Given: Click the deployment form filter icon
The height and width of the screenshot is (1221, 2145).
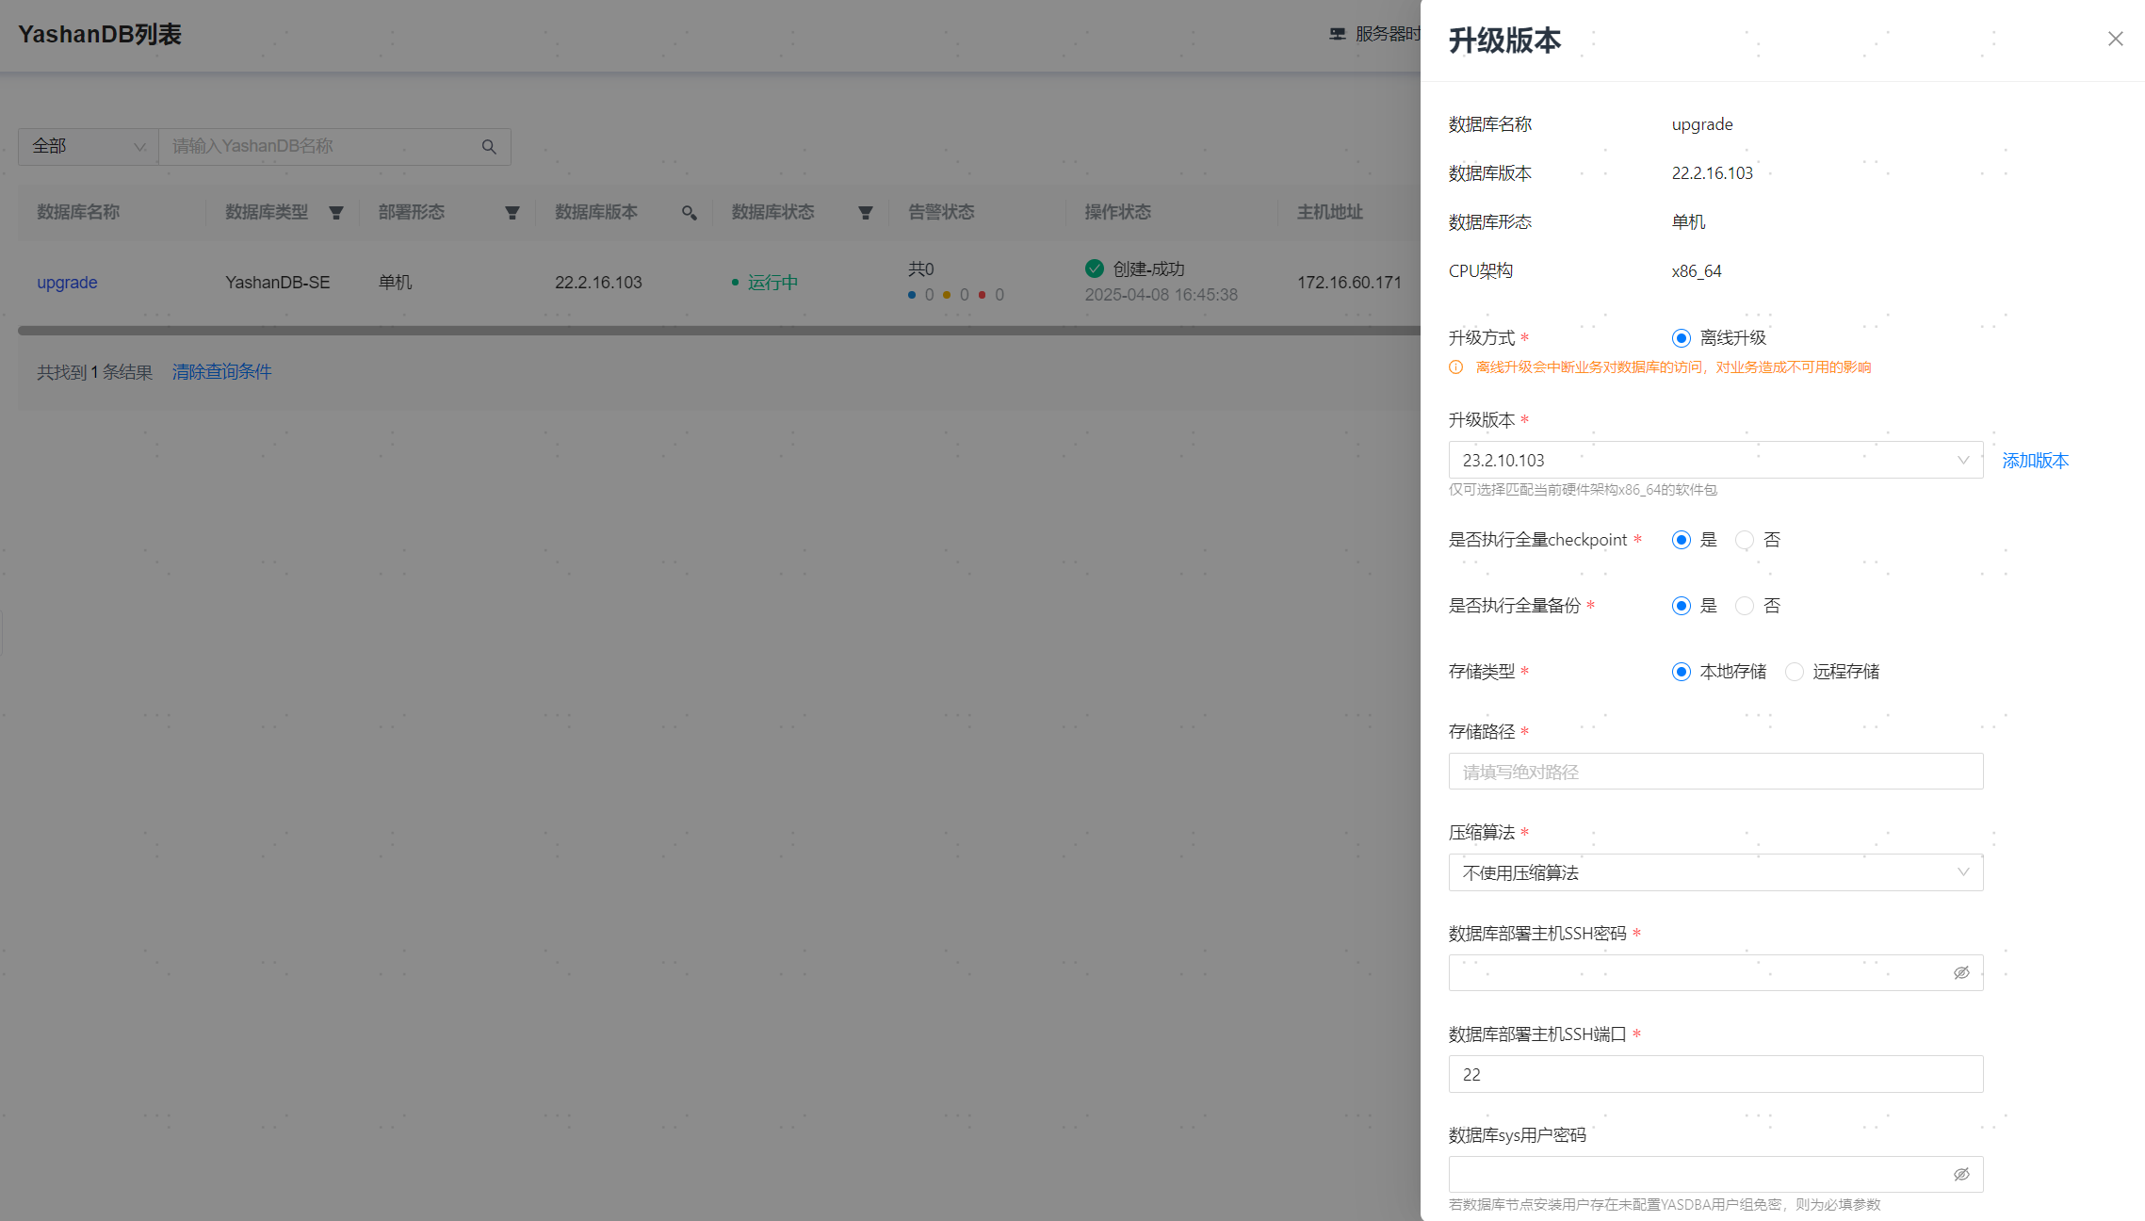Looking at the screenshot, I should coord(512,213).
